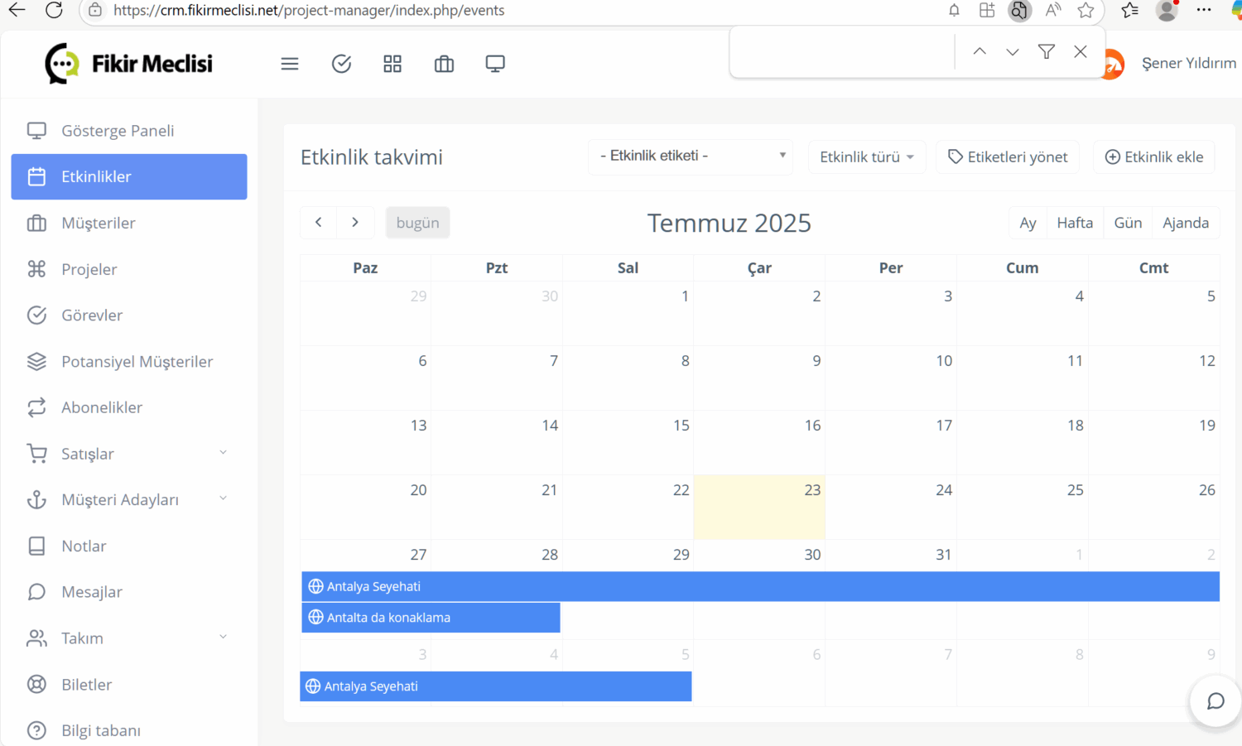Reload the page with refresh icon
This screenshot has height=746, width=1242.
click(x=54, y=10)
